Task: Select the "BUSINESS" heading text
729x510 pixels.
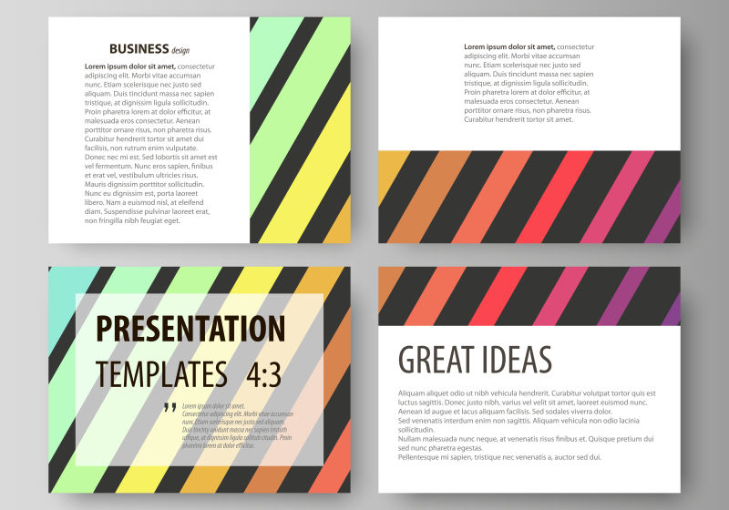Action: tap(139, 49)
